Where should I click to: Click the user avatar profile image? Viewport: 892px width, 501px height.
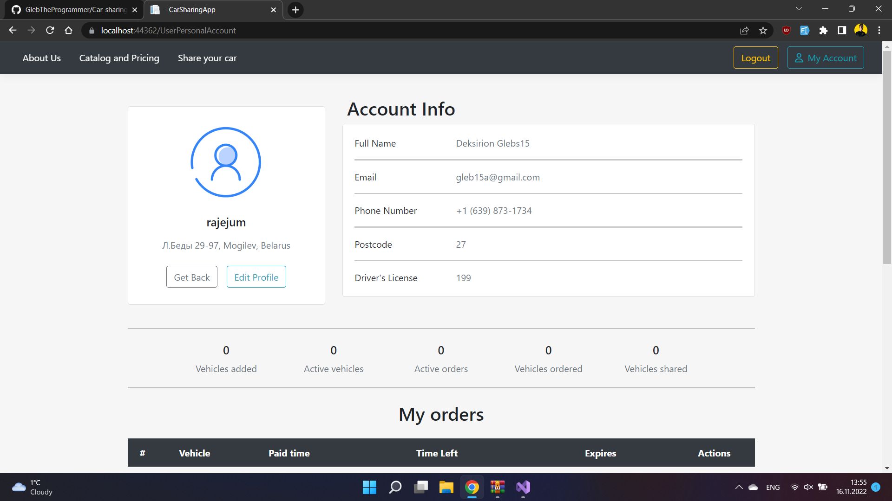click(x=226, y=162)
